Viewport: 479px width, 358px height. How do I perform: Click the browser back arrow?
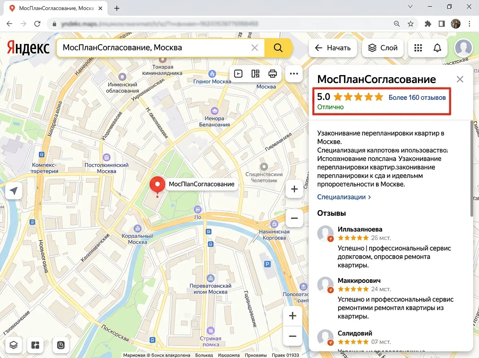click(10, 24)
